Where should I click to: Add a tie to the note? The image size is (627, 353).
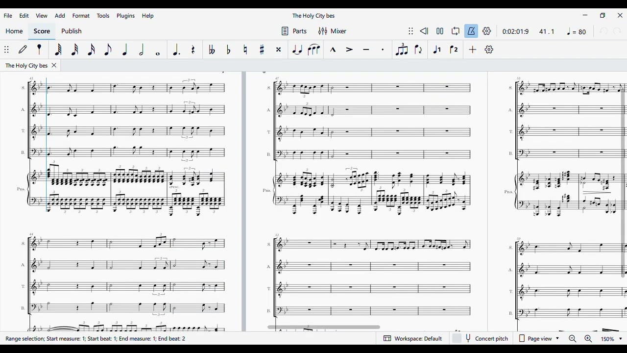coord(297,50)
